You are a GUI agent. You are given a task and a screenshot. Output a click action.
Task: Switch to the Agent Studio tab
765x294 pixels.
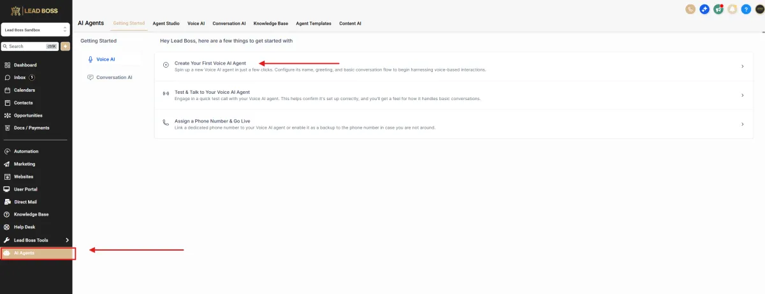(166, 24)
